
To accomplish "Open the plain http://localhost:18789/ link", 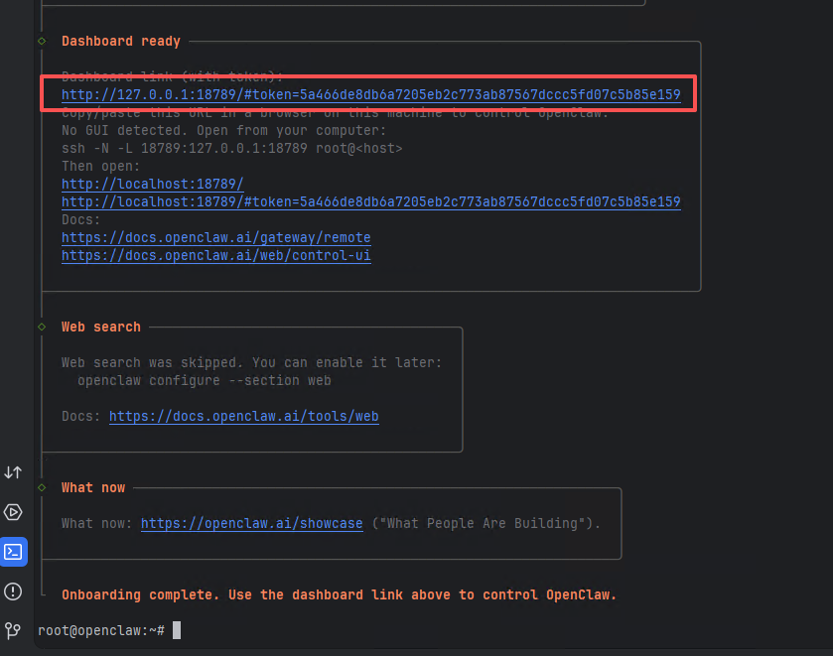I will (x=152, y=185).
